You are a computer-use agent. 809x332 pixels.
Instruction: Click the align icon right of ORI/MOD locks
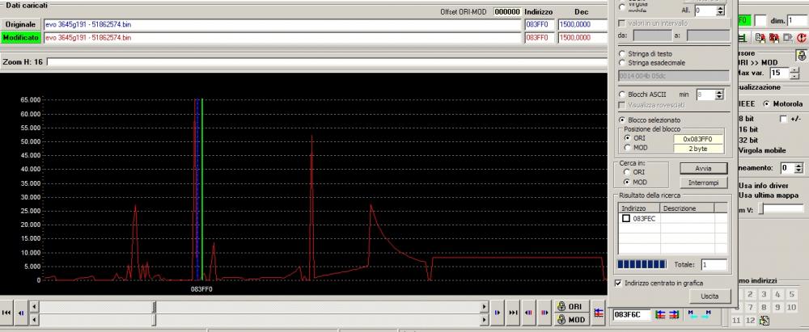pos(599,313)
